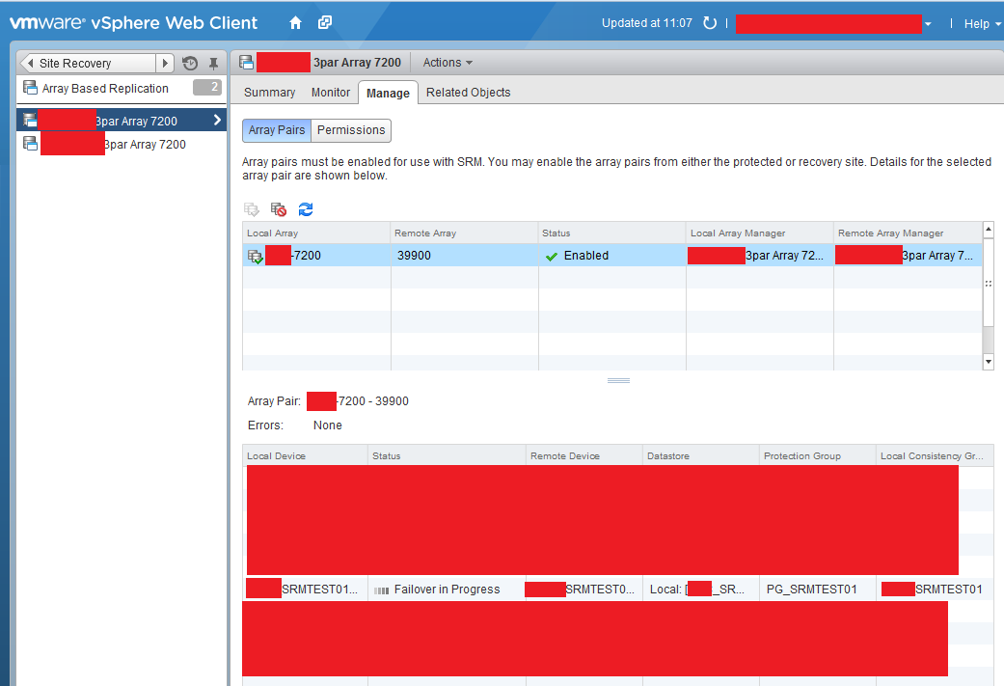Open the new window icon beside Home

(325, 22)
